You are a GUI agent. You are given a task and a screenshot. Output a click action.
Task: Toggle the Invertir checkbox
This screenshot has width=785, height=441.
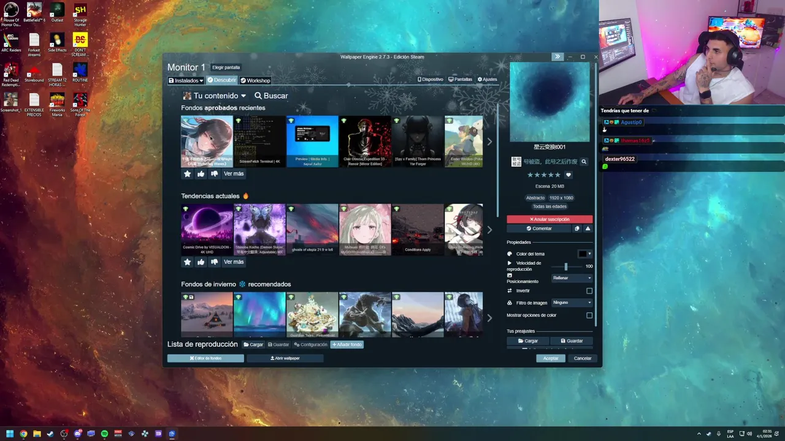[x=589, y=291]
